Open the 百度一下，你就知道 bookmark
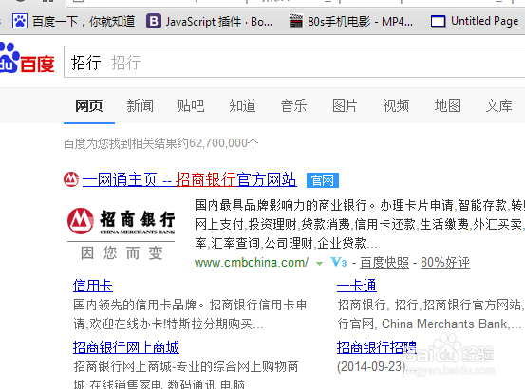The image size is (525, 389). (73, 22)
